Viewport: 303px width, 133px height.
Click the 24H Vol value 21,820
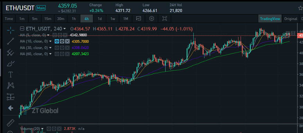click(x=176, y=11)
